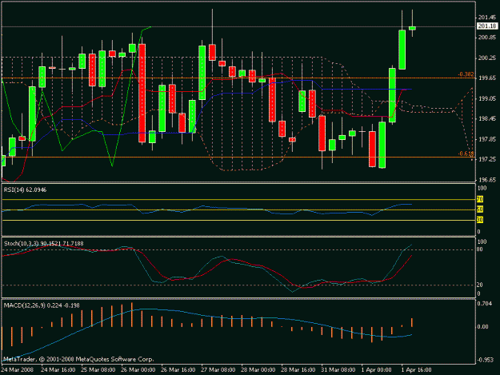The height and width of the screenshot is (375, 500).
Task: Click the 28 Mar 16:00 time label
Action: pyautogui.click(x=298, y=370)
